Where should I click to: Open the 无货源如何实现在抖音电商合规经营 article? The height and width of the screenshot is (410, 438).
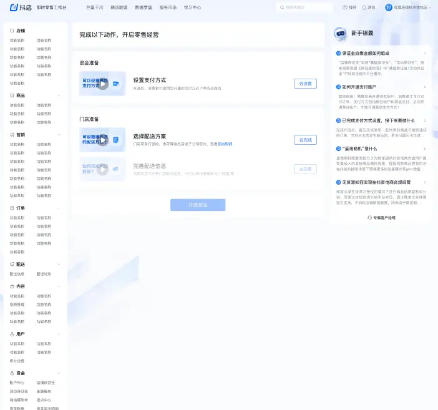click(376, 182)
